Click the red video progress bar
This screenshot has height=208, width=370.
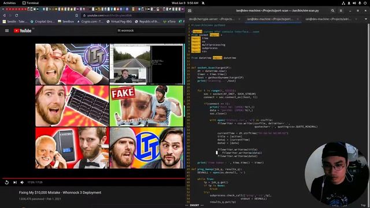[94, 179]
